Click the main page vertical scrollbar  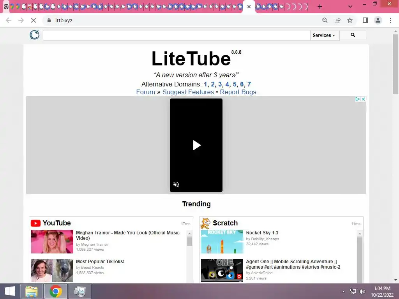tap(395, 64)
